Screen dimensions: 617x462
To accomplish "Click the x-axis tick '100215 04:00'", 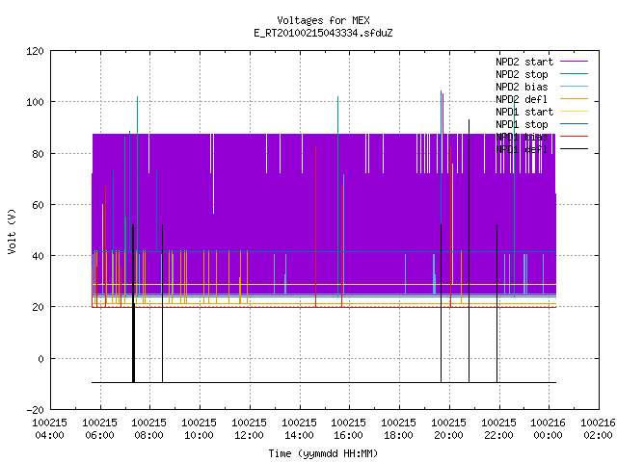I will [49, 428].
